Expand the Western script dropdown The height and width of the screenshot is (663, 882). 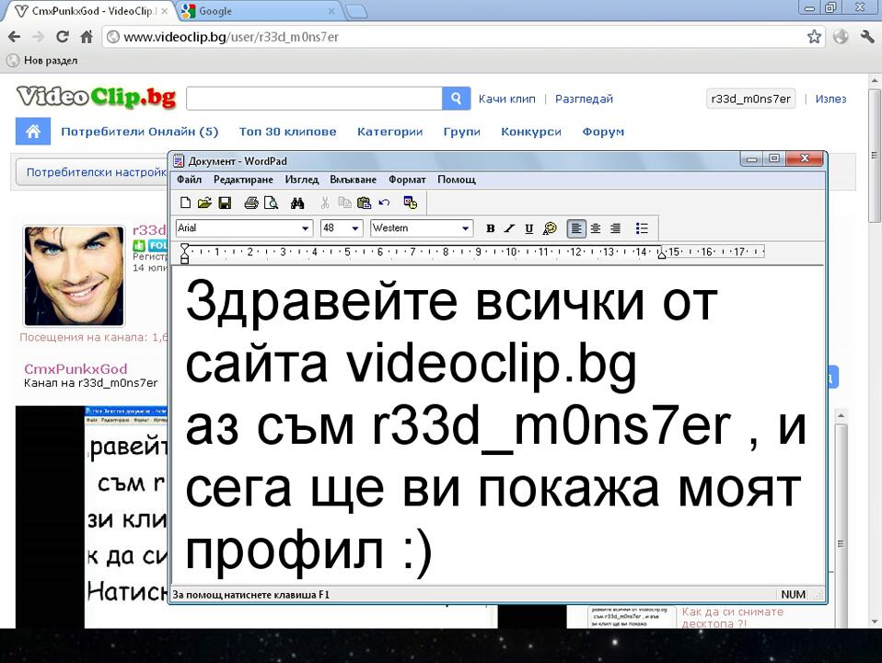[466, 228]
